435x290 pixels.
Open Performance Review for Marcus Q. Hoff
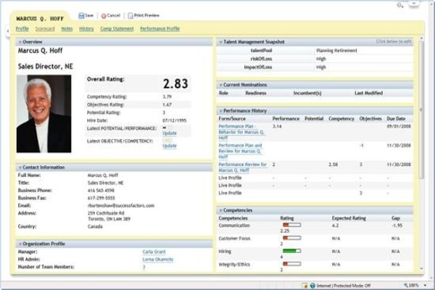(x=242, y=167)
